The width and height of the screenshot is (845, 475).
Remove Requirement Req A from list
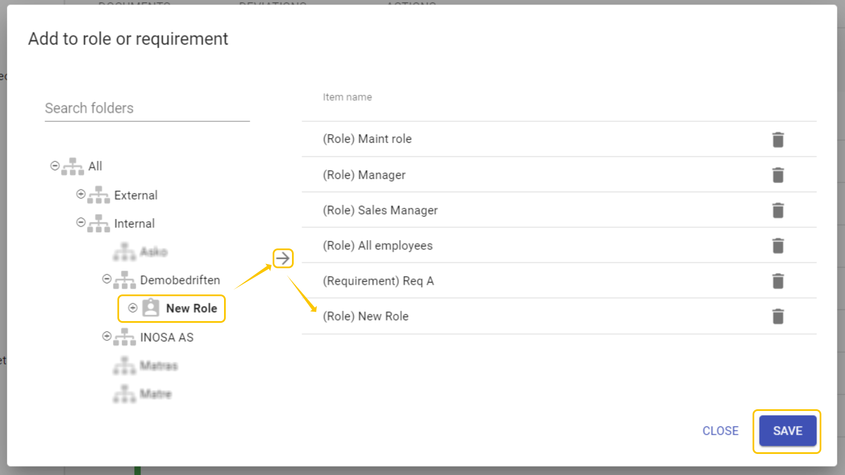[x=778, y=281]
